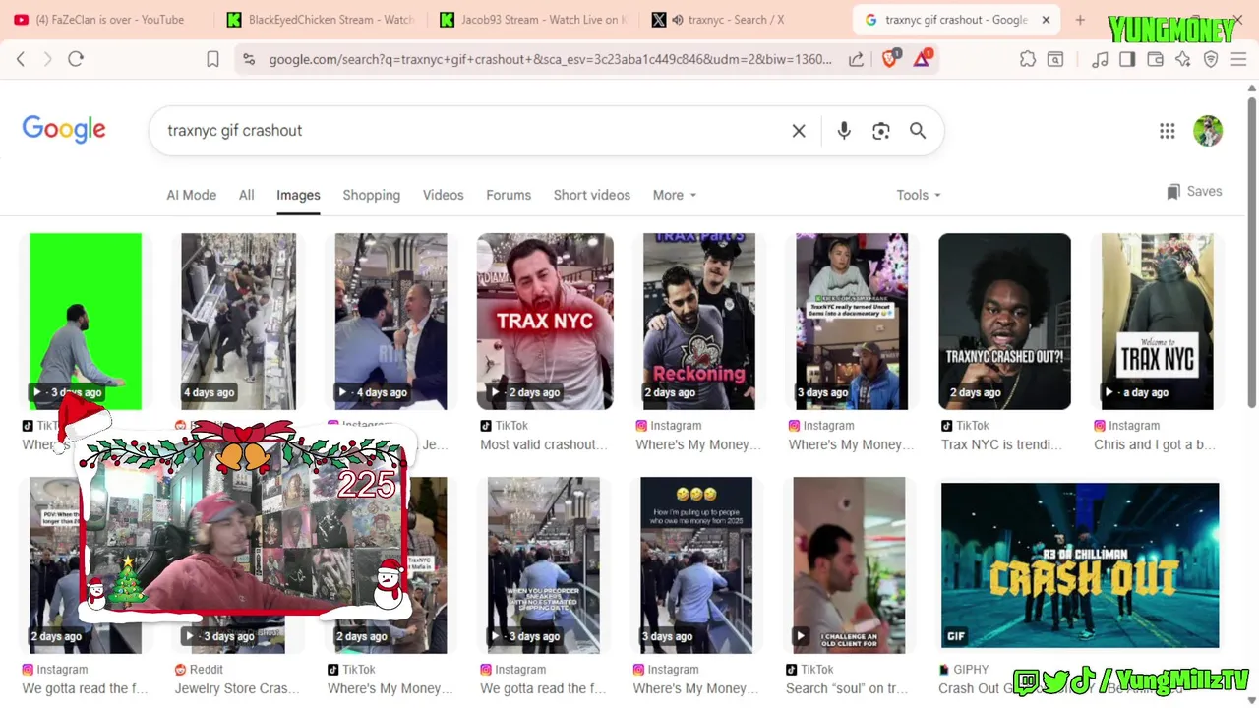The height and width of the screenshot is (708, 1259).
Task: Open 'Most valid crashout...' result title
Action: 544,444
